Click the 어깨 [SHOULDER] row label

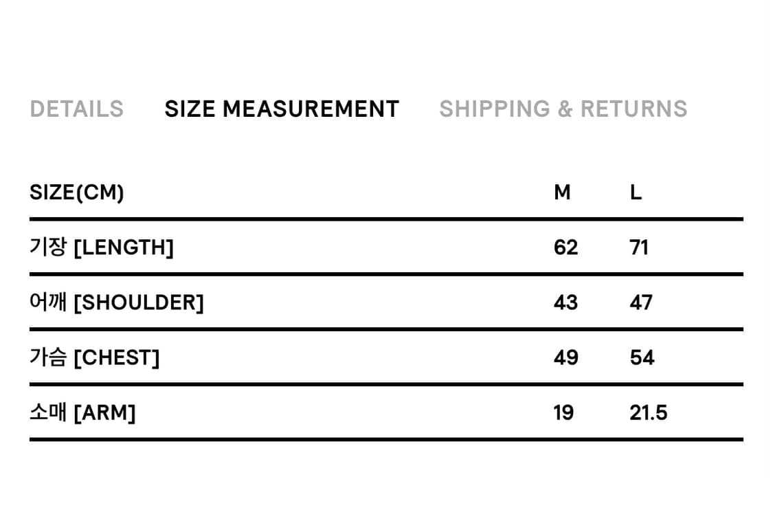coord(116,302)
